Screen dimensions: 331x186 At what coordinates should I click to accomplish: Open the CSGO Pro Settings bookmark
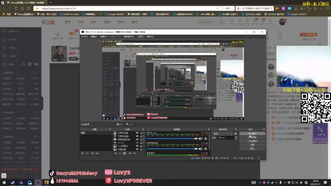click(x=70, y=14)
